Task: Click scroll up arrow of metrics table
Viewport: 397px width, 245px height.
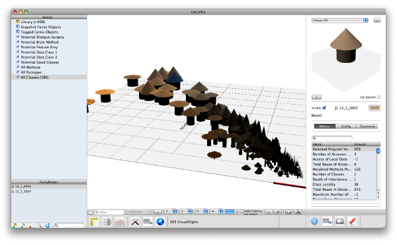Action: (378, 193)
